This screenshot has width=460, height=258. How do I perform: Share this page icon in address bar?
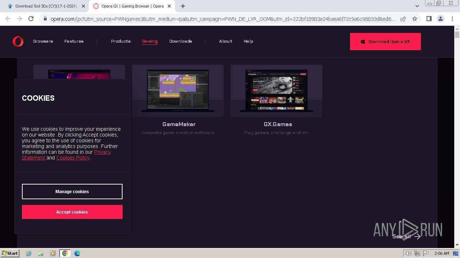pos(403,19)
